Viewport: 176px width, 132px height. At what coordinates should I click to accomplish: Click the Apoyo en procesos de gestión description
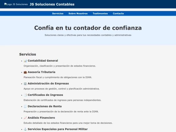click(62, 89)
